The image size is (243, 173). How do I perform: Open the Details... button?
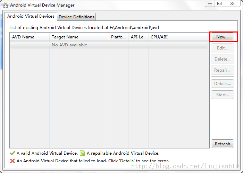(x=223, y=84)
